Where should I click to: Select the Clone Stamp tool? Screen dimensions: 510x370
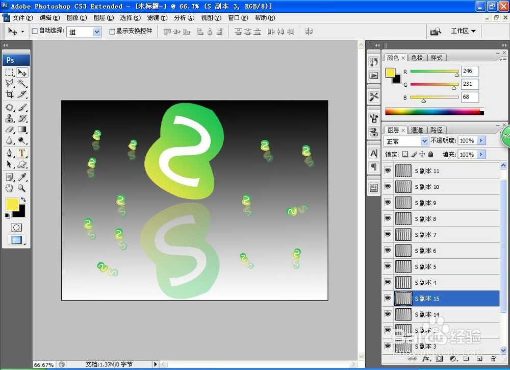tap(9, 118)
